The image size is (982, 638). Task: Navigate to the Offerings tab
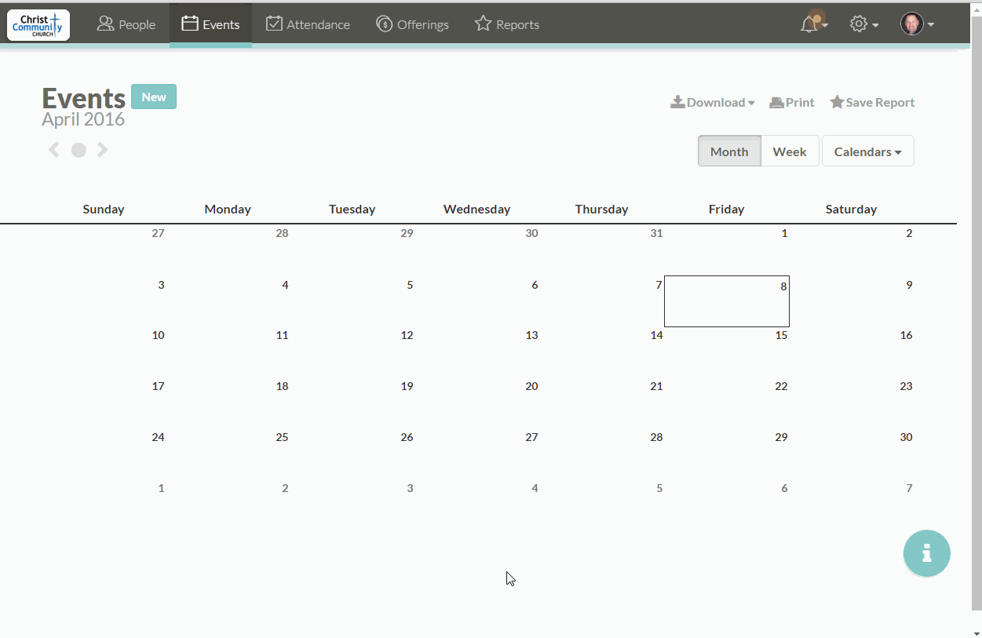pos(413,24)
